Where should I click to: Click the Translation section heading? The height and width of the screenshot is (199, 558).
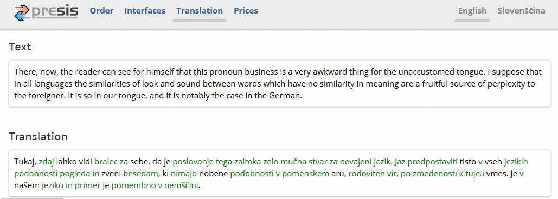(x=38, y=137)
